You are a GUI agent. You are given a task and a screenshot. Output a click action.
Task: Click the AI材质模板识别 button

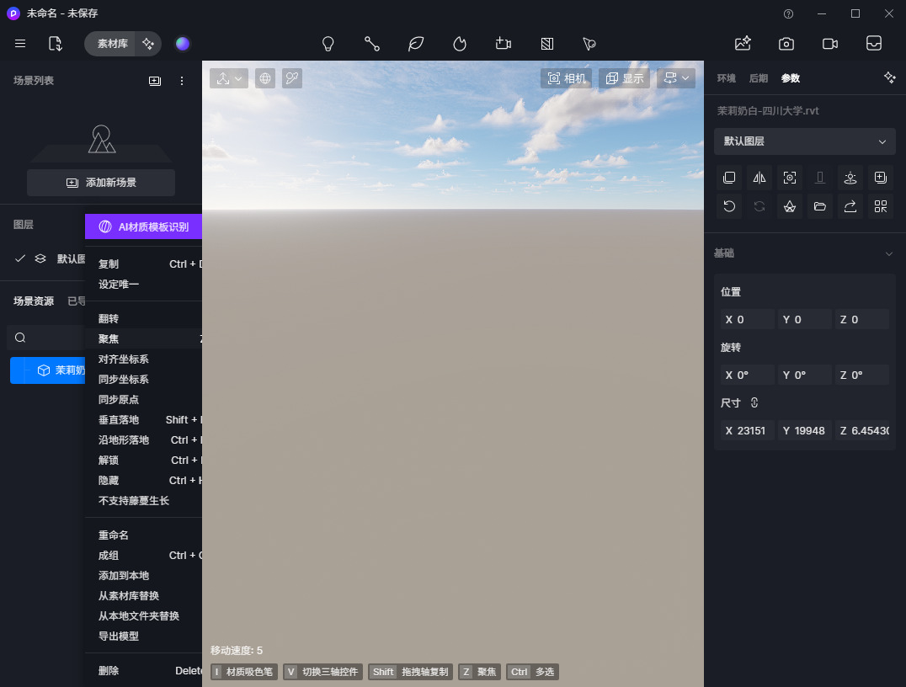point(143,226)
